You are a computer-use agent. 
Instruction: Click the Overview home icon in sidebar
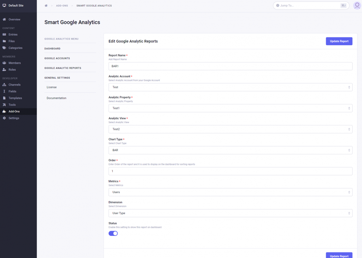pos(4,20)
